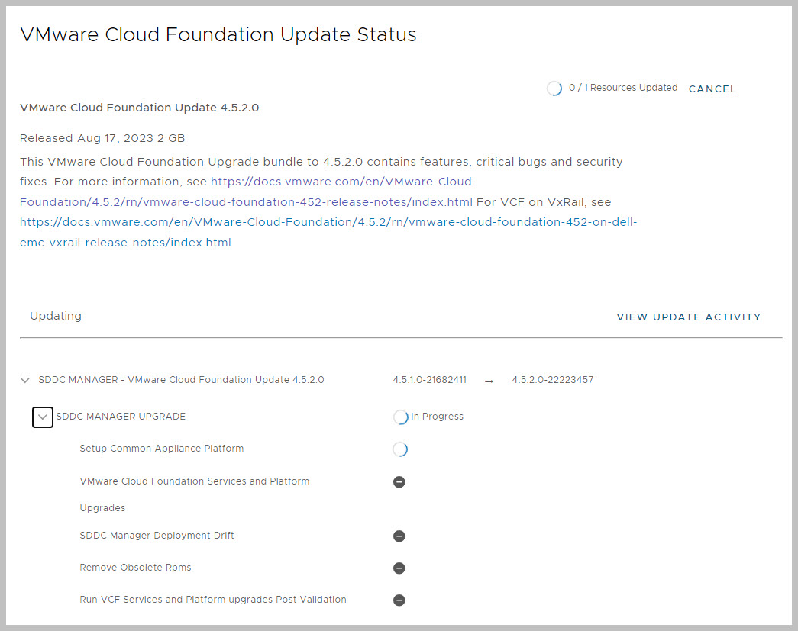798x631 pixels.
Task: Click 'Run VCF Services and Platform upgrades Post Validation'
Action: click(x=213, y=600)
